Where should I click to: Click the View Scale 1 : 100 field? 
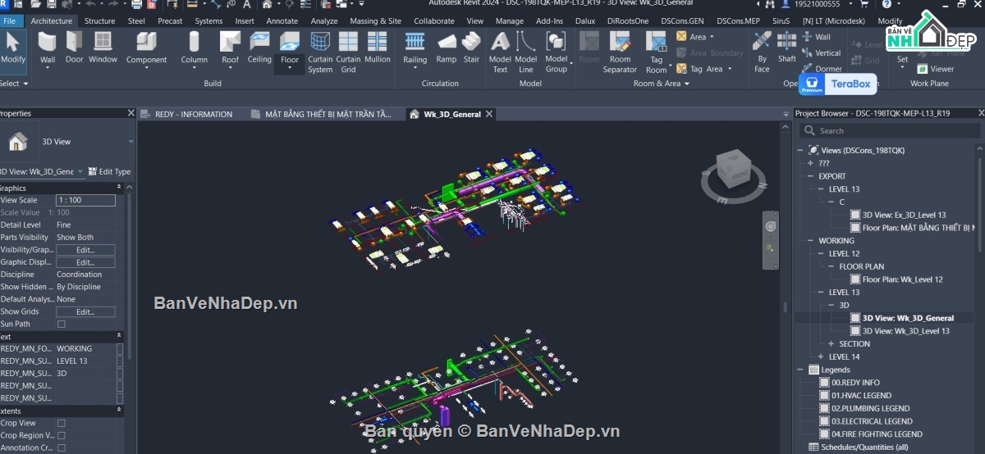(85, 200)
